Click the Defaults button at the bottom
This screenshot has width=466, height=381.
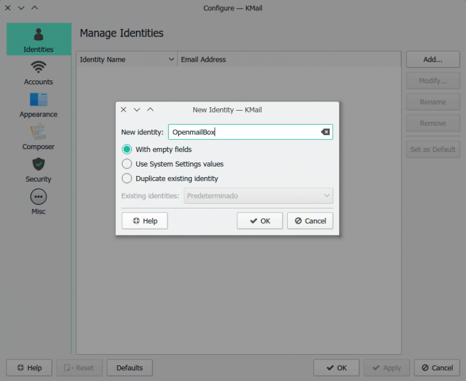[129, 368]
